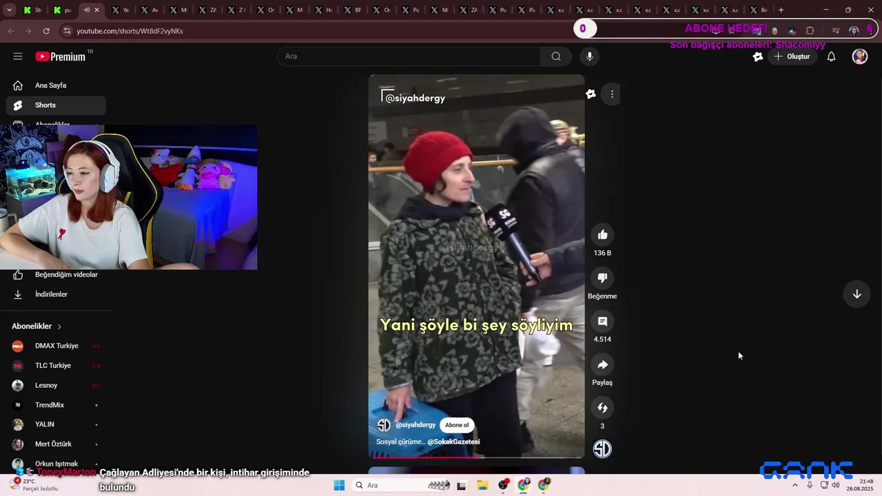Show hidden system tray icons
The height and width of the screenshot is (496, 882).
[x=794, y=486]
